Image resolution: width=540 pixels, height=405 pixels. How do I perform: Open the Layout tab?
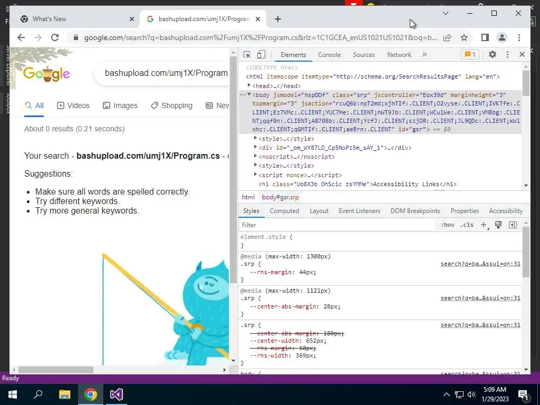319,211
